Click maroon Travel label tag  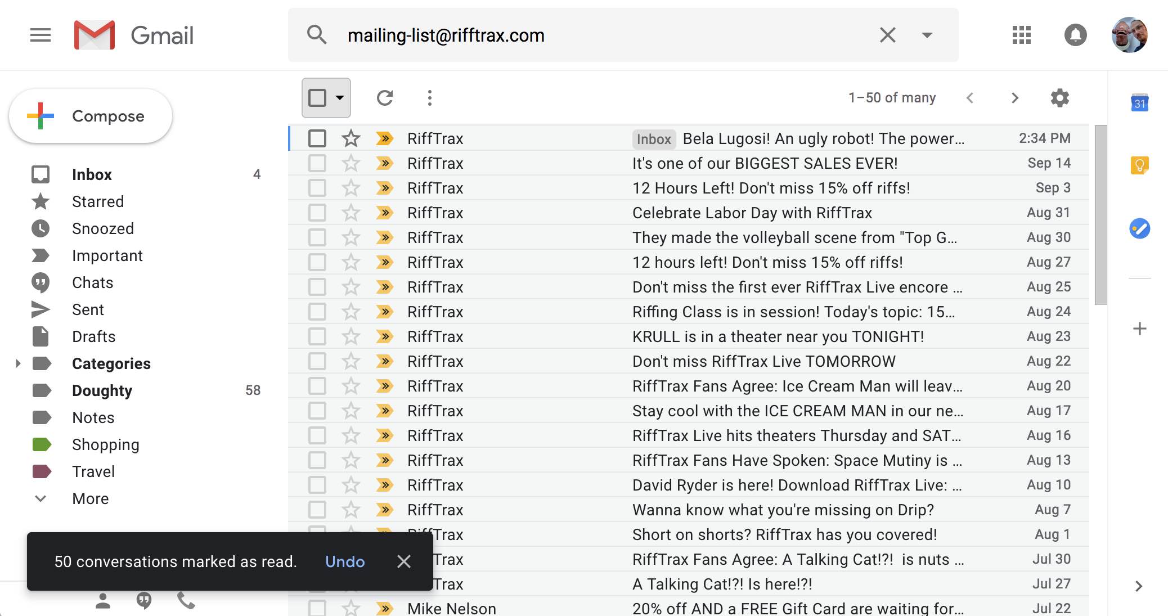click(42, 471)
